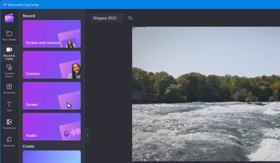Click the Clipchamp logo icon in sidebar

point(9,18)
